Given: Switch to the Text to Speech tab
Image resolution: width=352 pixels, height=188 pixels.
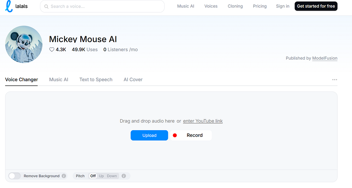Looking at the screenshot, I should click(96, 80).
